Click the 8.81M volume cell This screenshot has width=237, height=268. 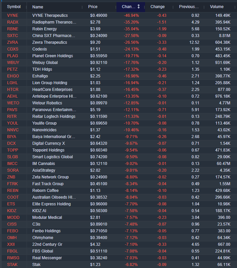pyautogui.click(x=225, y=36)
